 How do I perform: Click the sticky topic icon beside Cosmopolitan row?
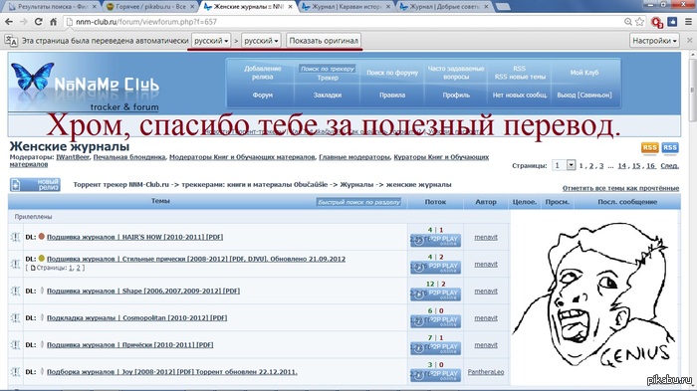[x=16, y=318]
